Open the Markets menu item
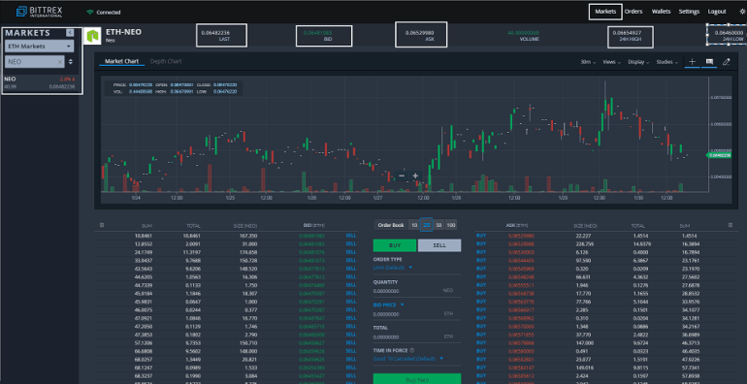The width and height of the screenshot is (747, 384). coord(605,12)
